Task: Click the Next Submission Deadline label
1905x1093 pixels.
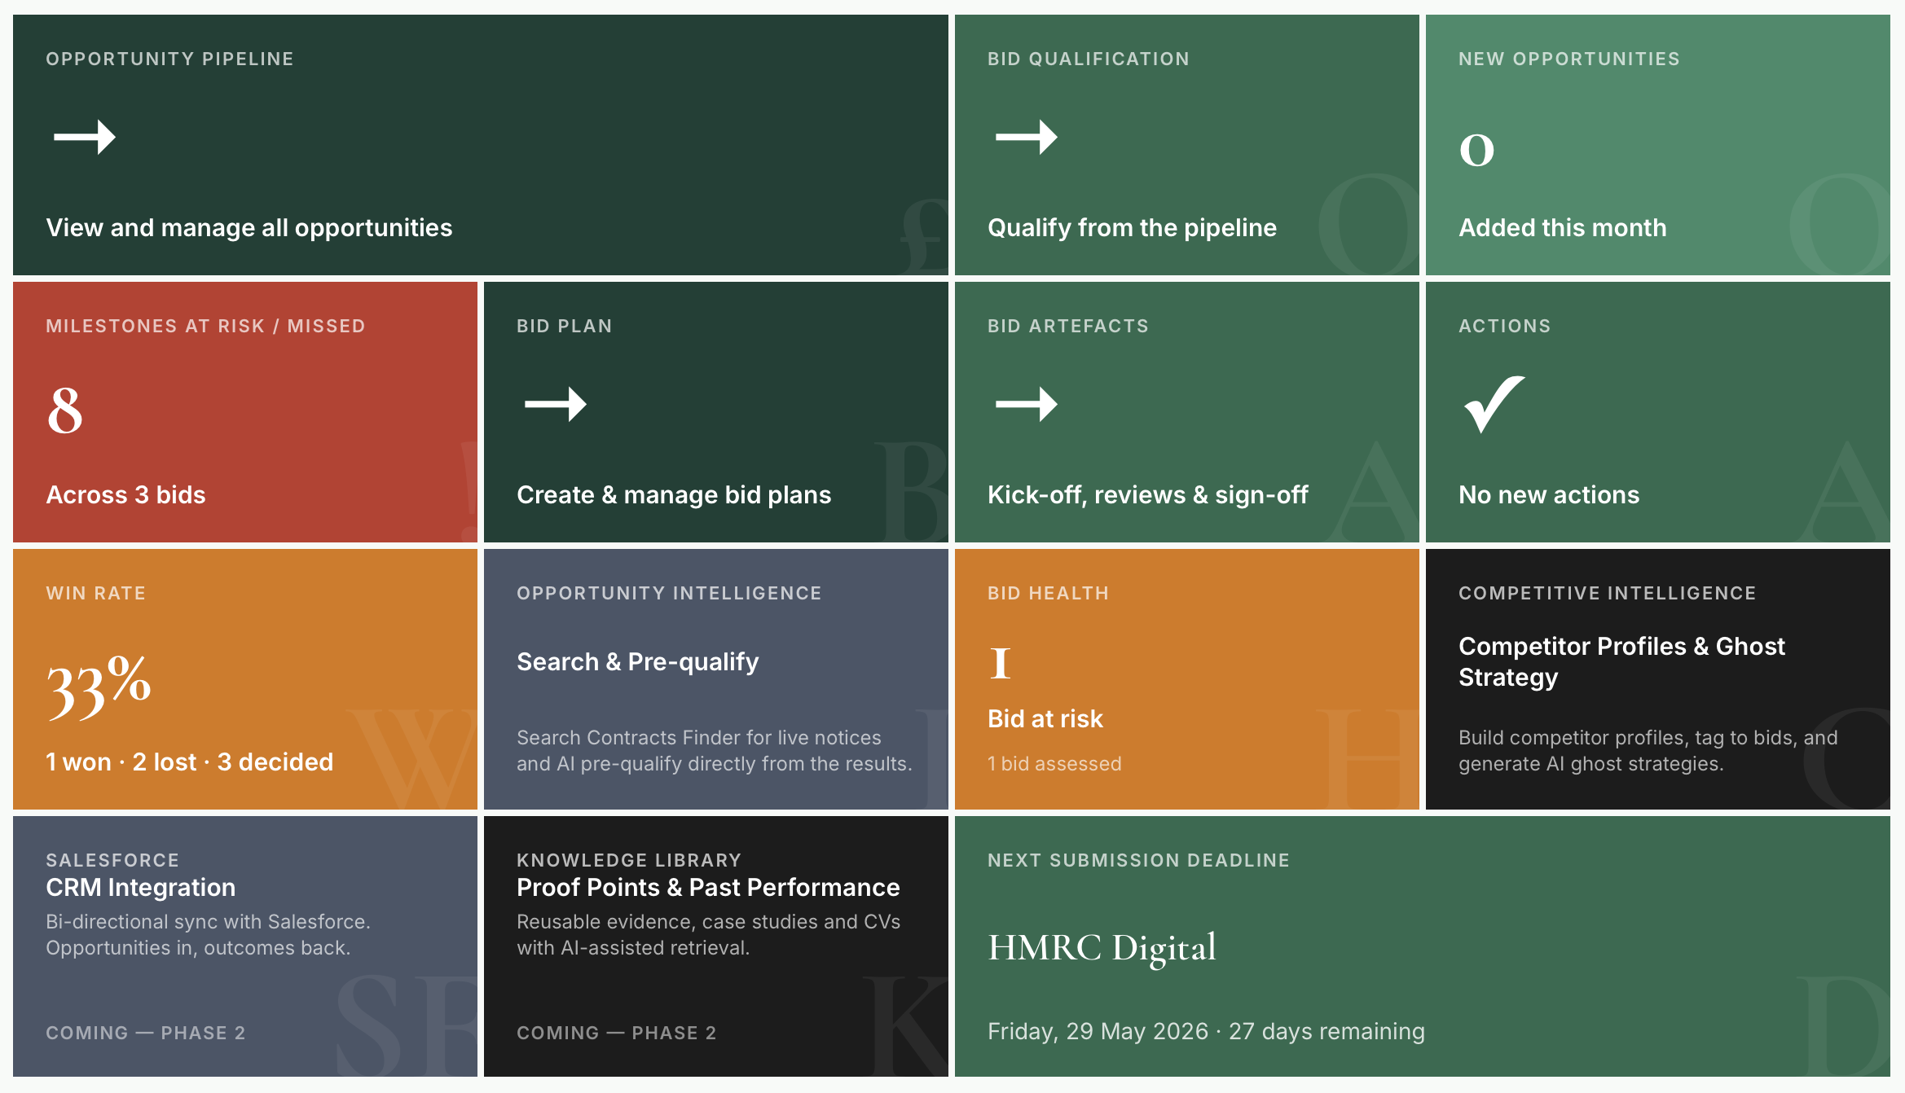Action: tap(1139, 860)
